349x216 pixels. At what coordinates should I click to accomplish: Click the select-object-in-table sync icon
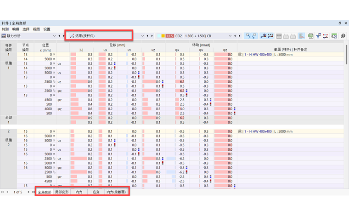click(x=248, y=36)
